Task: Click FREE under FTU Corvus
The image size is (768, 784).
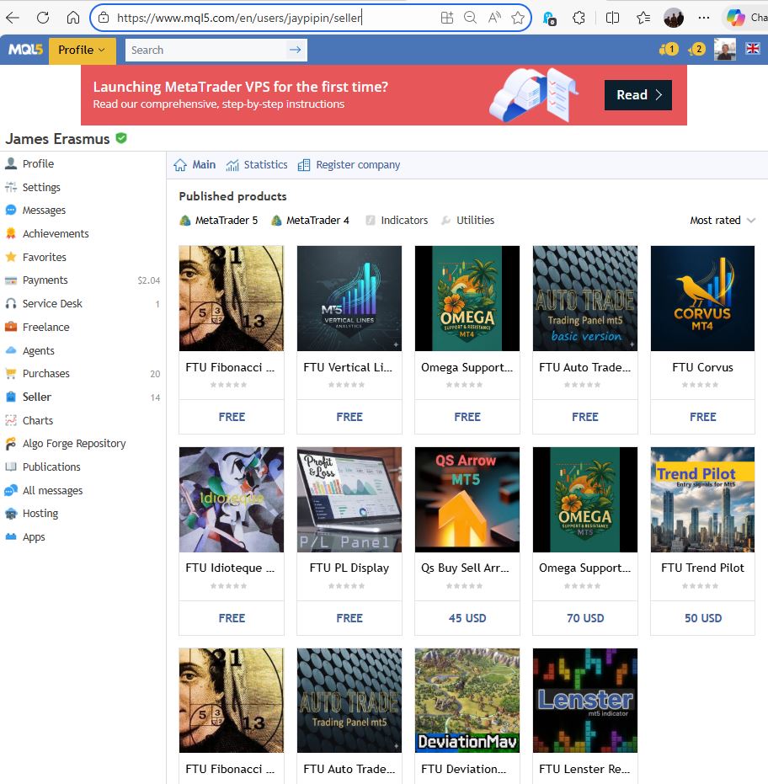Action: coord(702,417)
